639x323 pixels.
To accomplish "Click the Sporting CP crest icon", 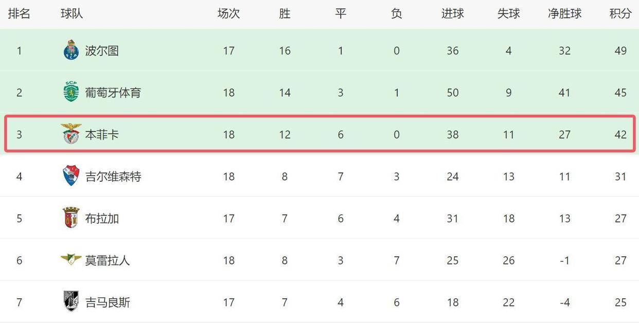I will coord(71,92).
